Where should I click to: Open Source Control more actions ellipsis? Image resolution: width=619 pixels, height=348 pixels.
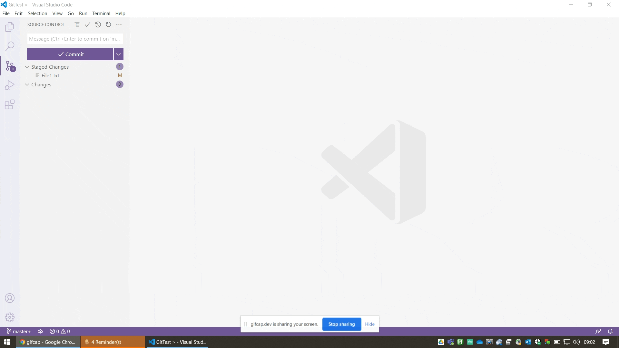click(x=119, y=24)
